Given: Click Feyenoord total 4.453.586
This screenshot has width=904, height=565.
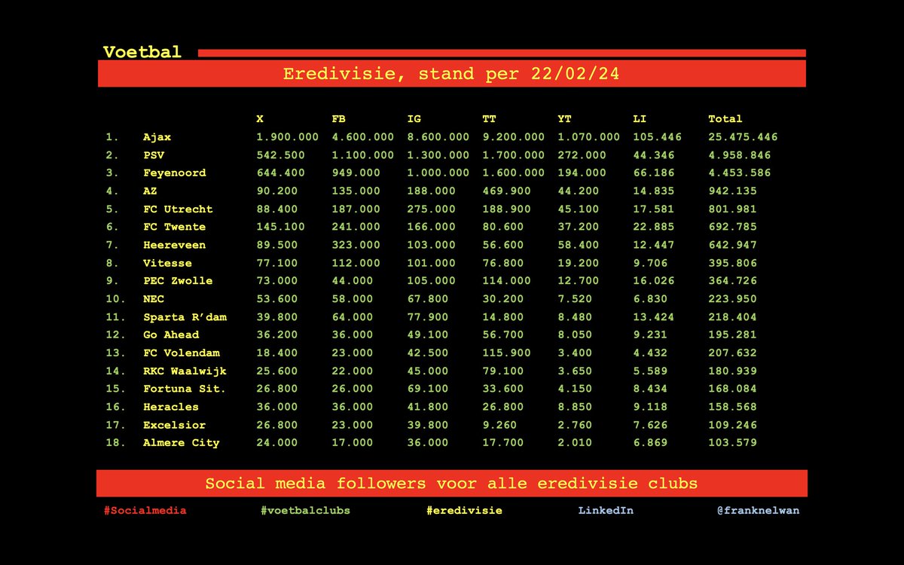Looking at the screenshot, I should (739, 173).
